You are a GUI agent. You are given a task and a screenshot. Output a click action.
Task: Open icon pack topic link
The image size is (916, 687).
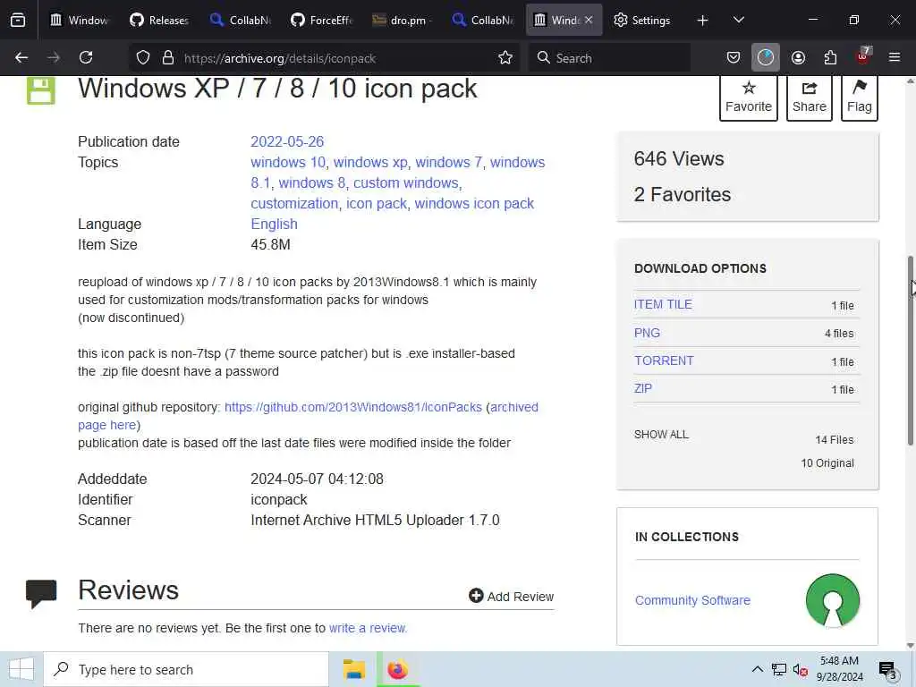[x=377, y=203]
